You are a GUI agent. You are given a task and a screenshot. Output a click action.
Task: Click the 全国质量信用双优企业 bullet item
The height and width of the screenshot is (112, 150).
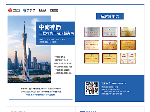point(63,73)
